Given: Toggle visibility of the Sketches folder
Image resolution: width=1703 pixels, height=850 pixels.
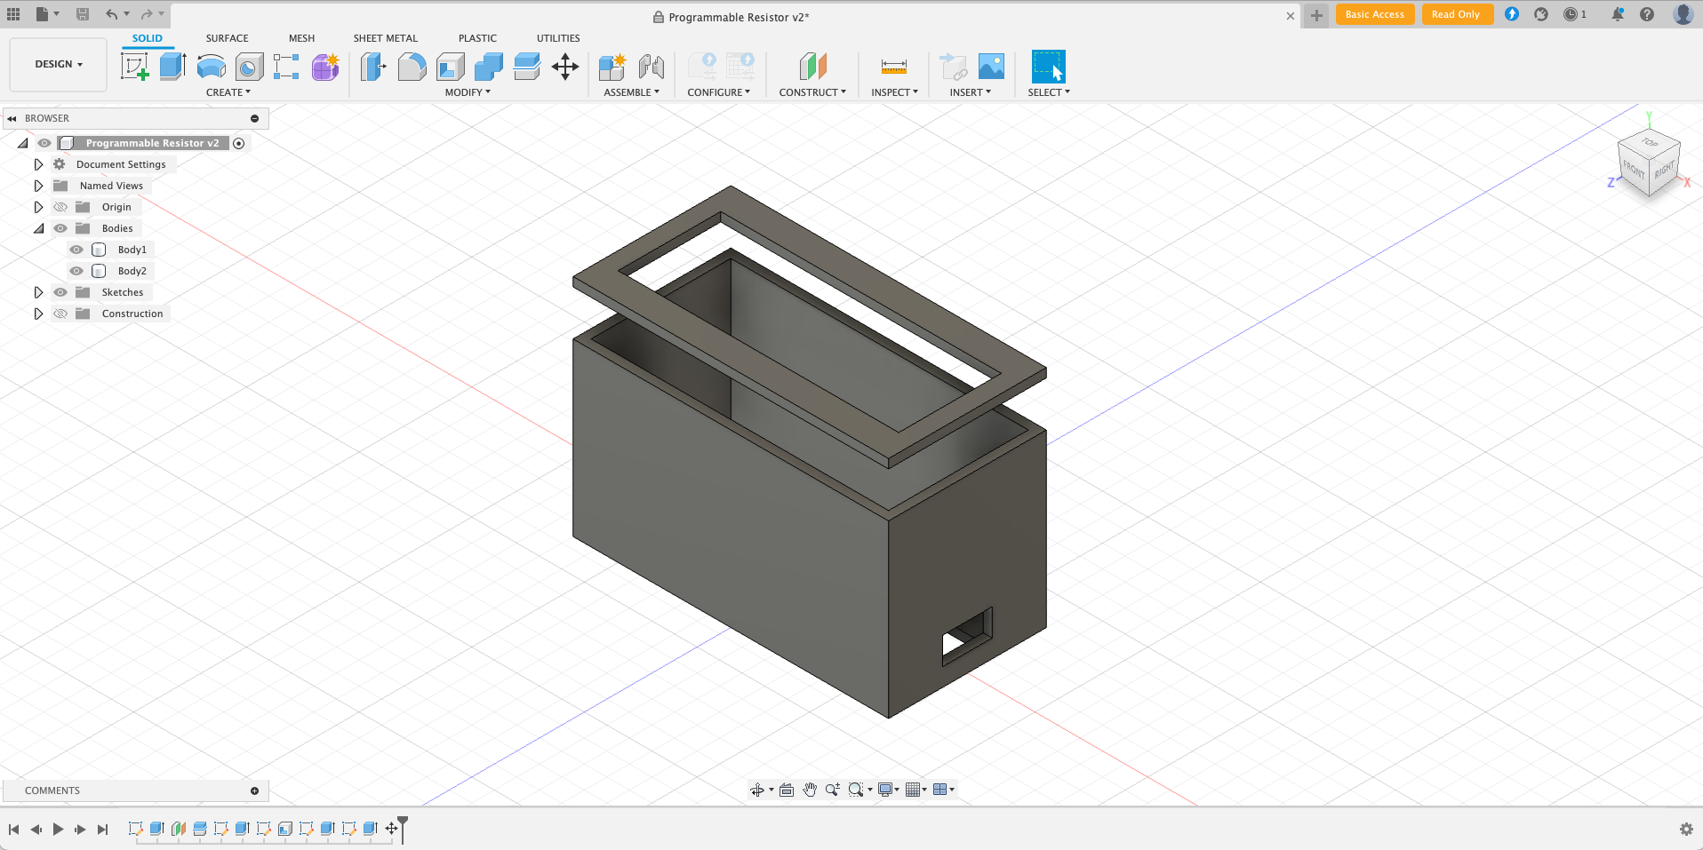Looking at the screenshot, I should (60, 292).
